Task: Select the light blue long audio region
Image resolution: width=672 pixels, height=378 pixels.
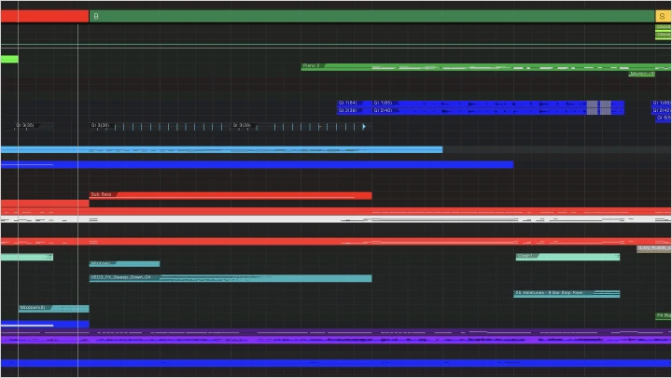Action: (221, 149)
